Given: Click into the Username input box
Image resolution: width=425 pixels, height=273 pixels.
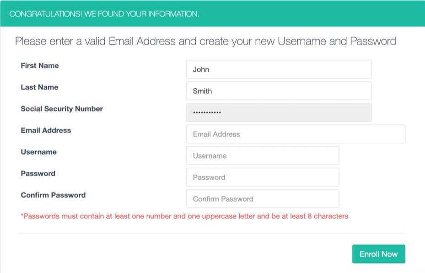Looking at the screenshot, I should (262, 155).
